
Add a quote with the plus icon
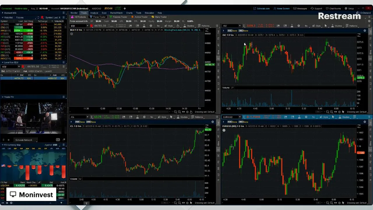(125, 8)
